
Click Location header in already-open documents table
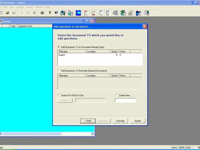(x=98, y=51)
